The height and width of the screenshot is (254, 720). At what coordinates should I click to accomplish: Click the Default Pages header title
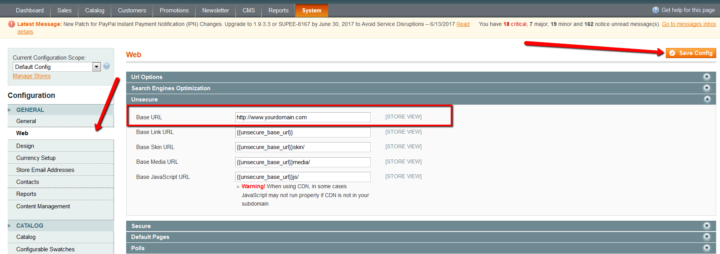(x=150, y=237)
